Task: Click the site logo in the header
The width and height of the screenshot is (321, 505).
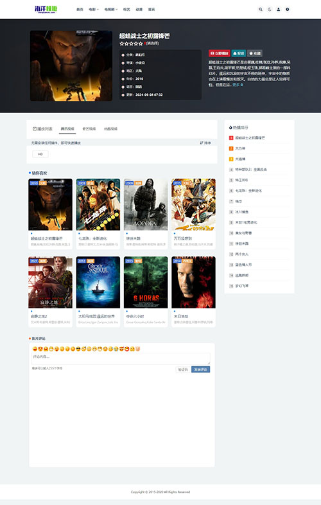Action: (46, 9)
